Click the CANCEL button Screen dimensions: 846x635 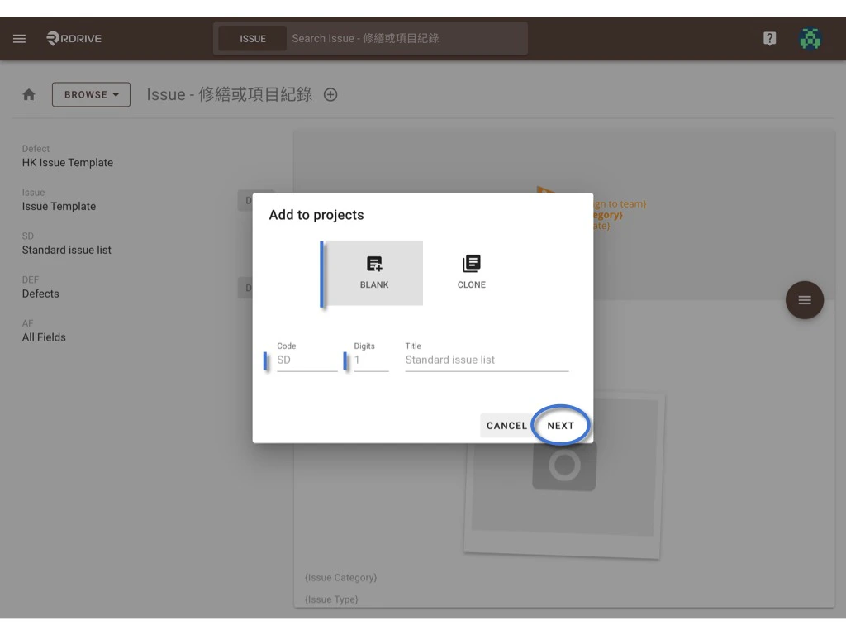[506, 425]
